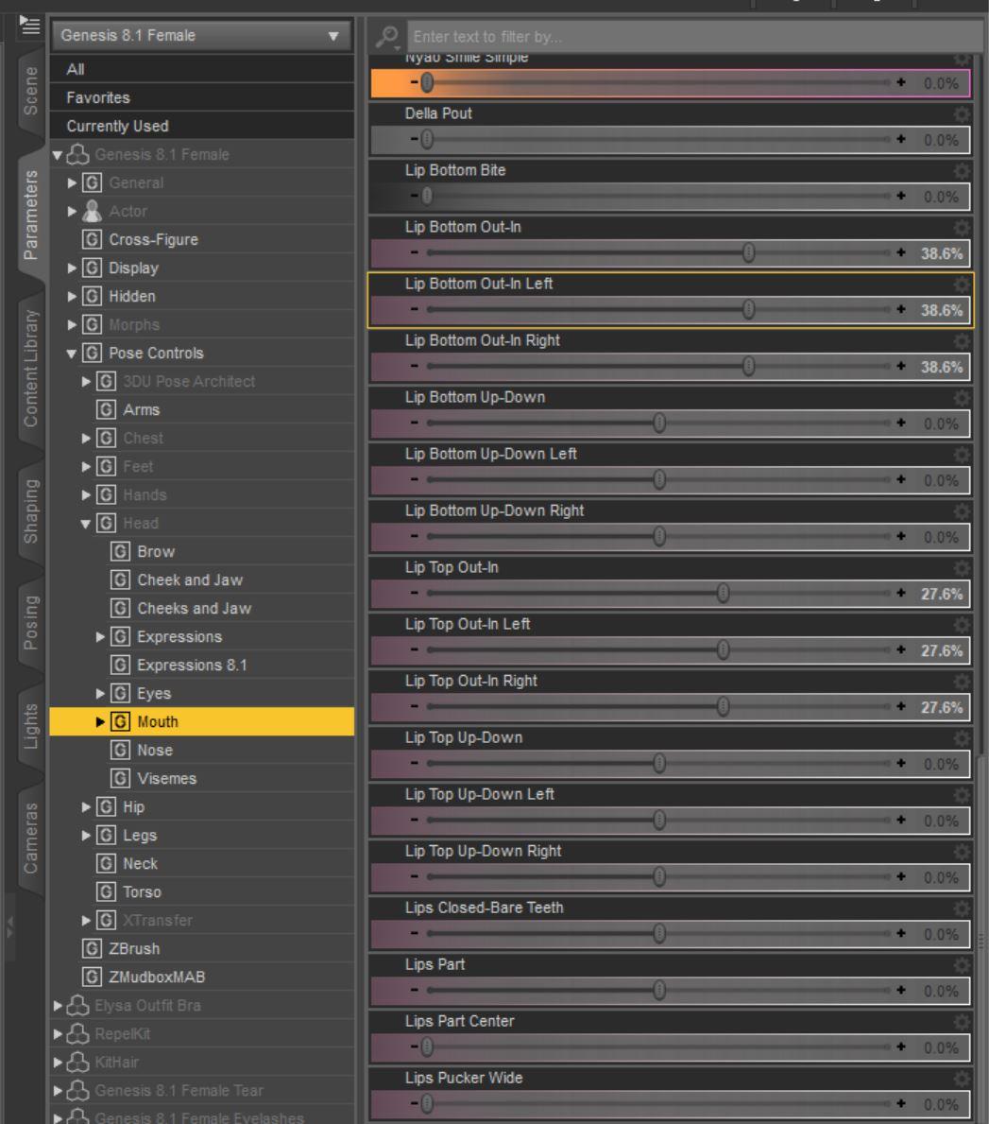Select the Cheek and Jaw tree item
The height and width of the screenshot is (1124, 989).
pyautogui.click(x=190, y=579)
